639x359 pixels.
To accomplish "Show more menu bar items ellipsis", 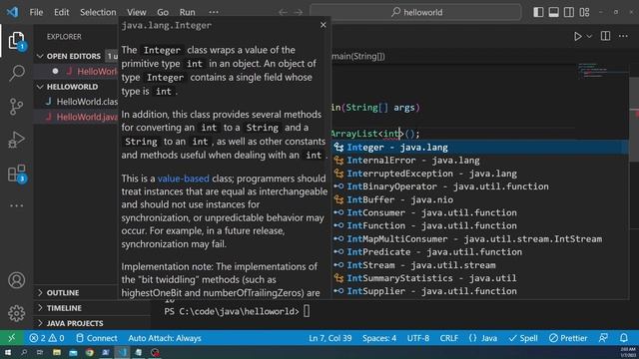I will pos(214,12).
